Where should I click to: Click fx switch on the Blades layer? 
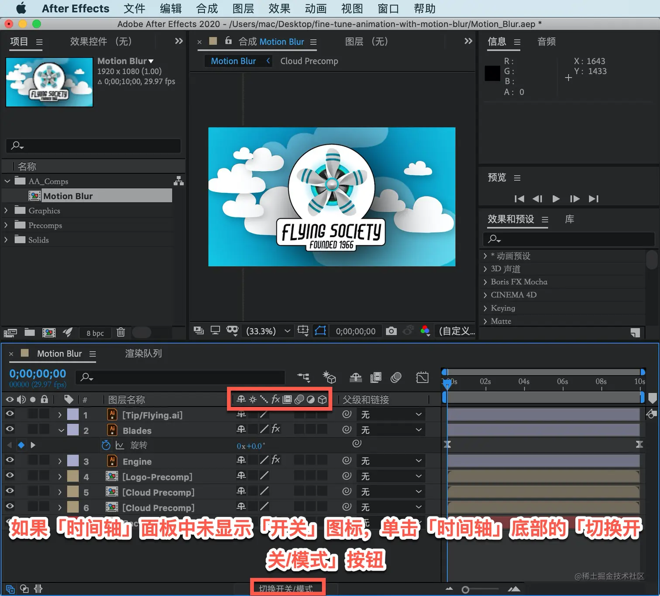coord(275,429)
